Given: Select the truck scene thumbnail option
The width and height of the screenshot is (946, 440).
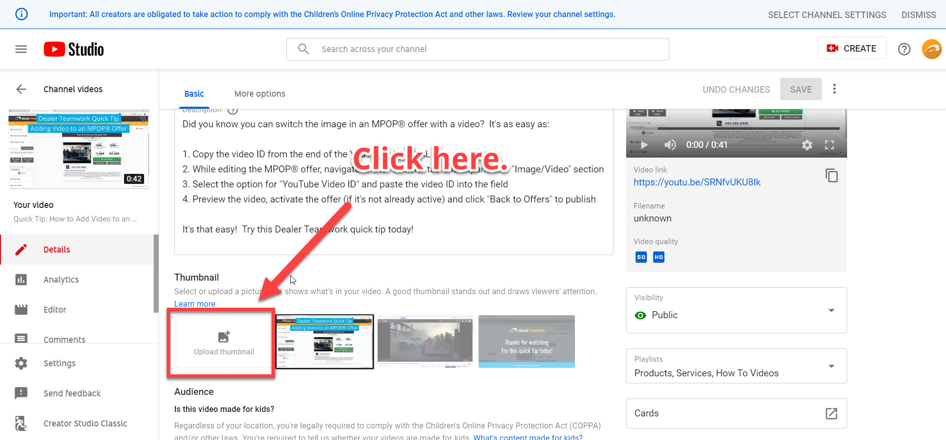Looking at the screenshot, I should (425, 341).
